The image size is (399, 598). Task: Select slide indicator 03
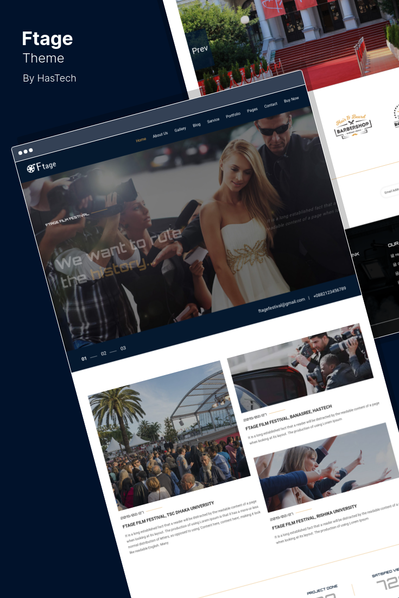pos(123,348)
